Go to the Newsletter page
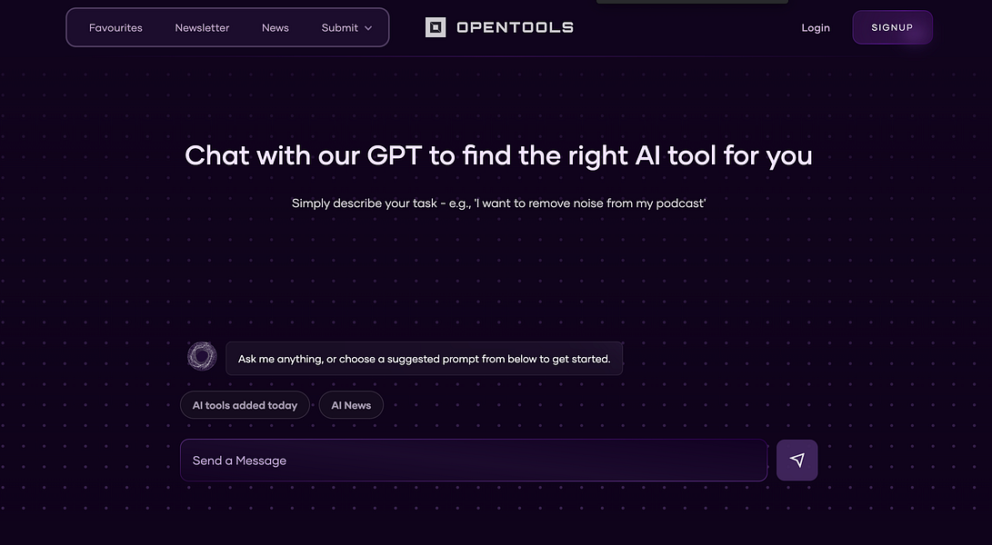 click(x=202, y=27)
